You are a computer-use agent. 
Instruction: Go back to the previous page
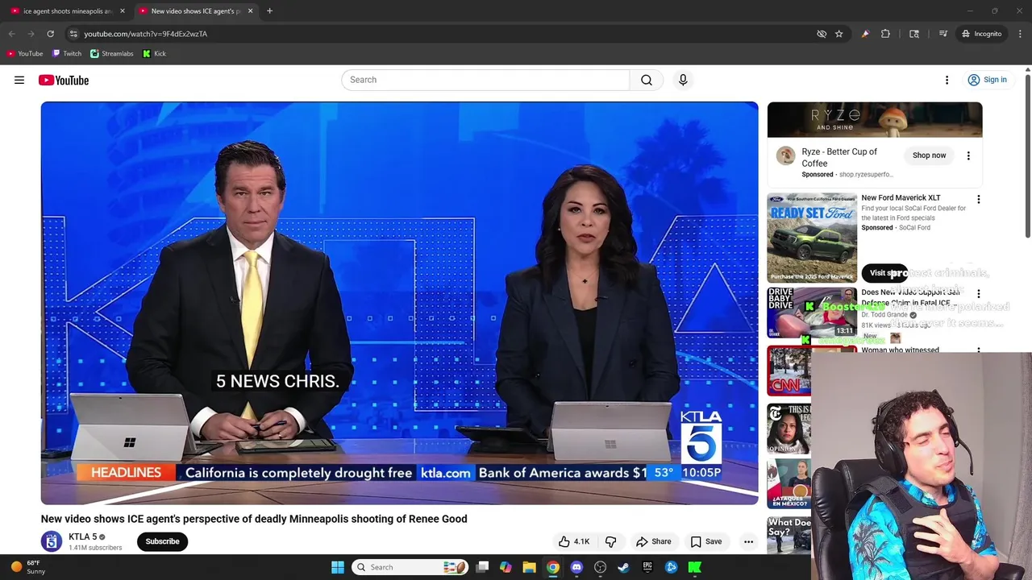(x=12, y=34)
